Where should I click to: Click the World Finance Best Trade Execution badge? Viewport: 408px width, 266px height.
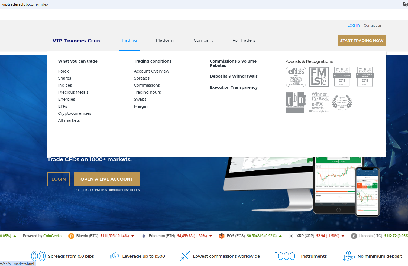pyautogui.click(x=342, y=77)
